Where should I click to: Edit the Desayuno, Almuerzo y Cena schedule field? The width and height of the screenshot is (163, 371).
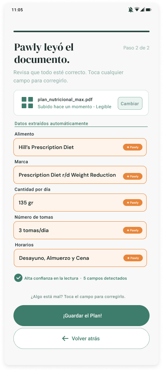click(80, 258)
